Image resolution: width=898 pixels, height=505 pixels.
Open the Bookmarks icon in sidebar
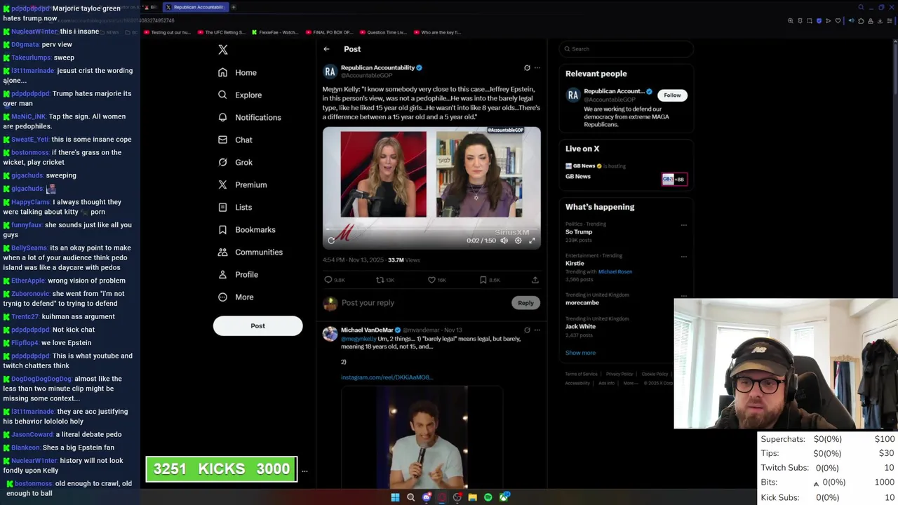coord(222,229)
